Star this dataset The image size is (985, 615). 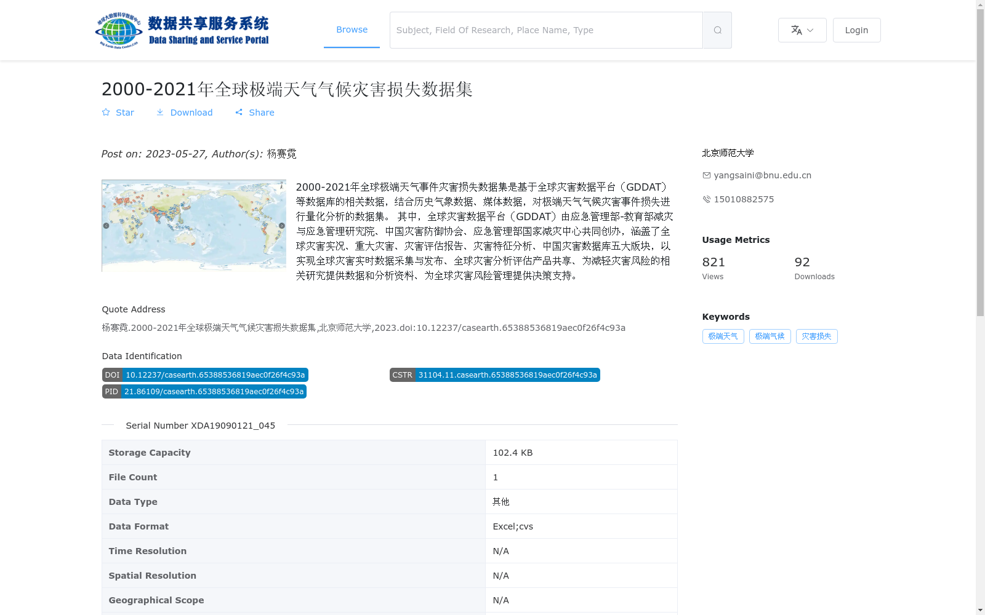click(118, 113)
